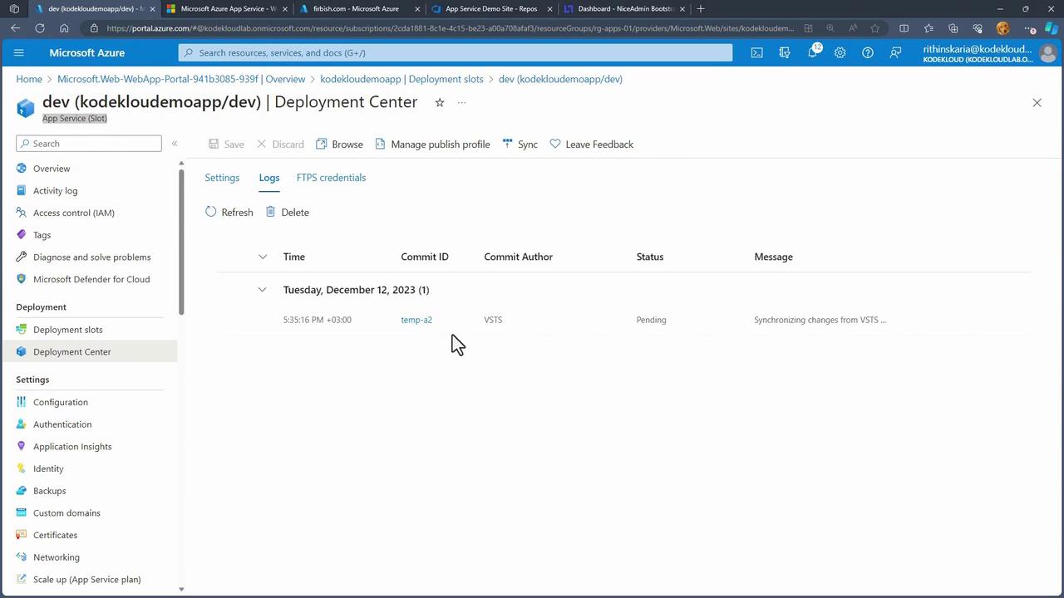Collapse the left resource menu

[175, 144]
